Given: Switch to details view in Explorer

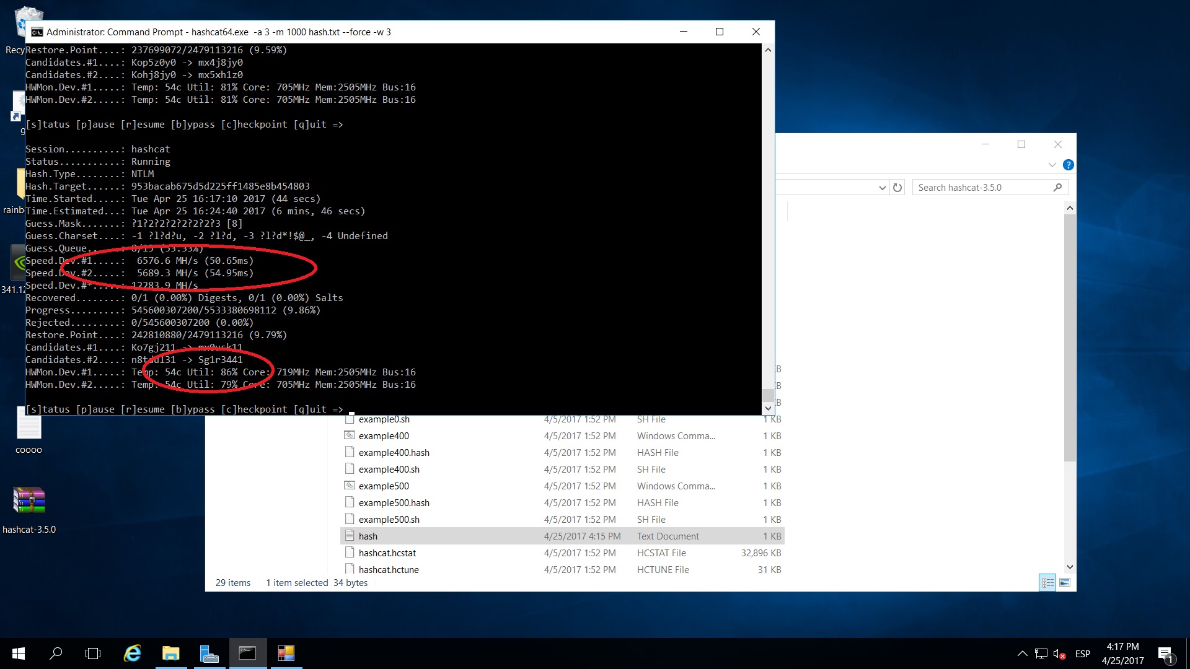Looking at the screenshot, I should pos(1047,582).
